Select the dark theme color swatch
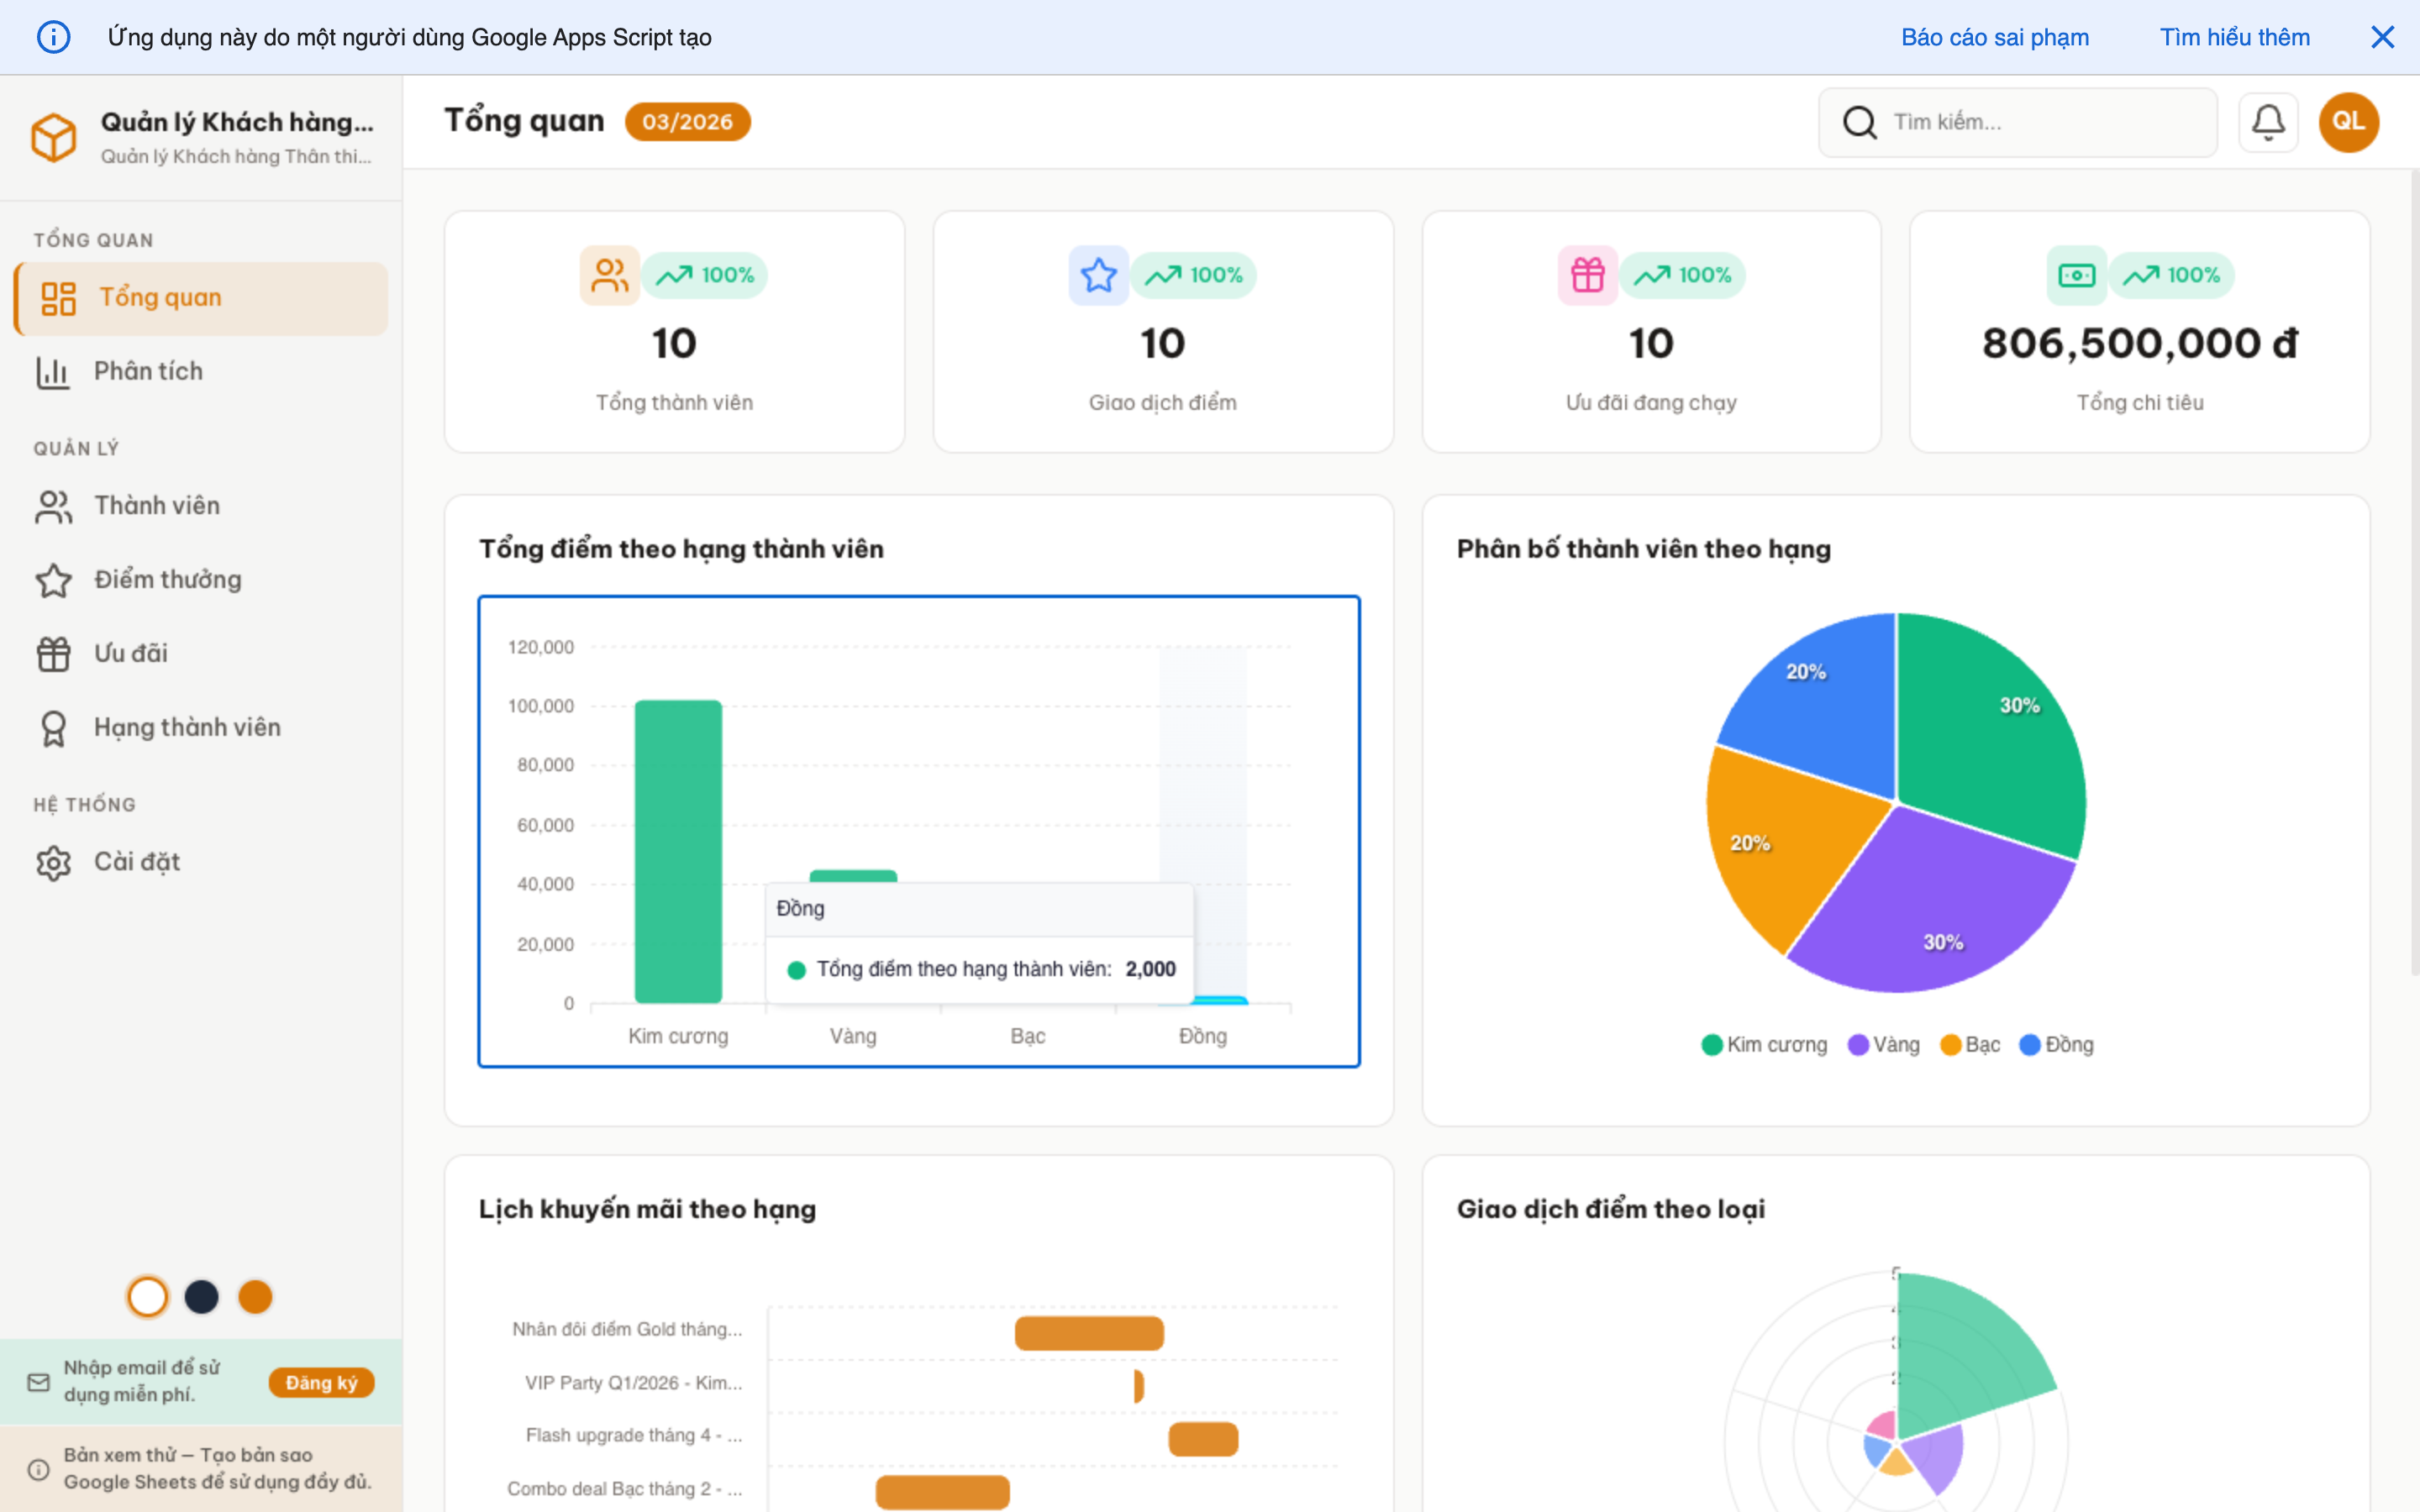The height and width of the screenshot is (1512, 2420). 201,1297
